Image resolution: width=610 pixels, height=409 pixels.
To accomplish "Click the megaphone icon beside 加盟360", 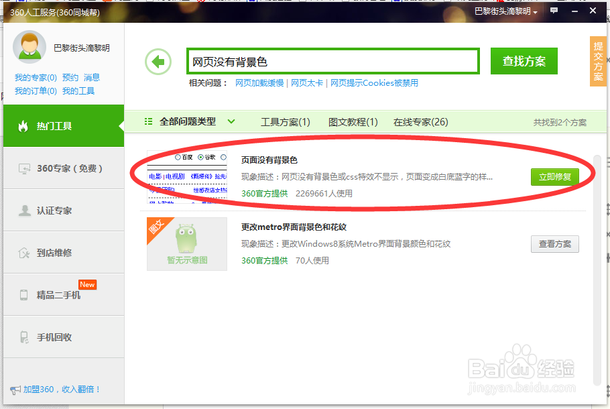I will click(x=15, y=390).
